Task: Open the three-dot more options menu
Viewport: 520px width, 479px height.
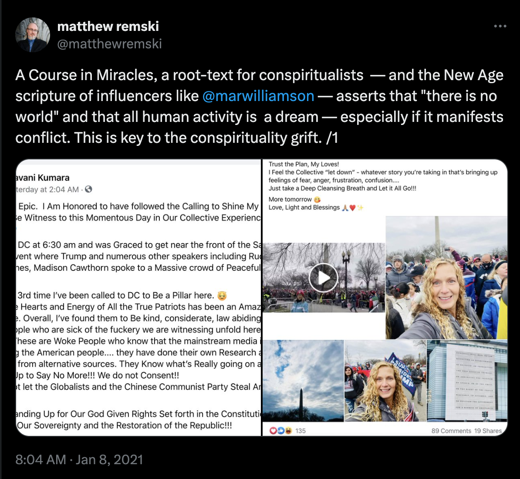Action: pyautogui.click(x=500, y=26)
